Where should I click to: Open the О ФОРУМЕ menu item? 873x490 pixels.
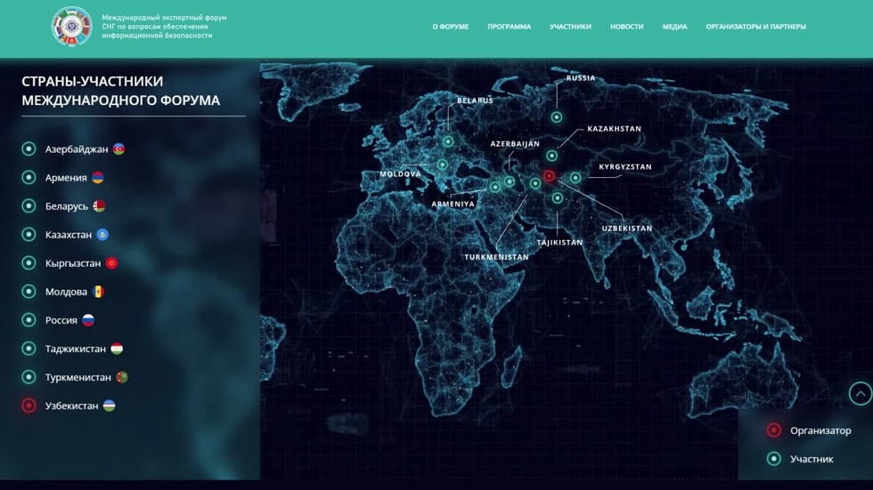coord(450,27)
